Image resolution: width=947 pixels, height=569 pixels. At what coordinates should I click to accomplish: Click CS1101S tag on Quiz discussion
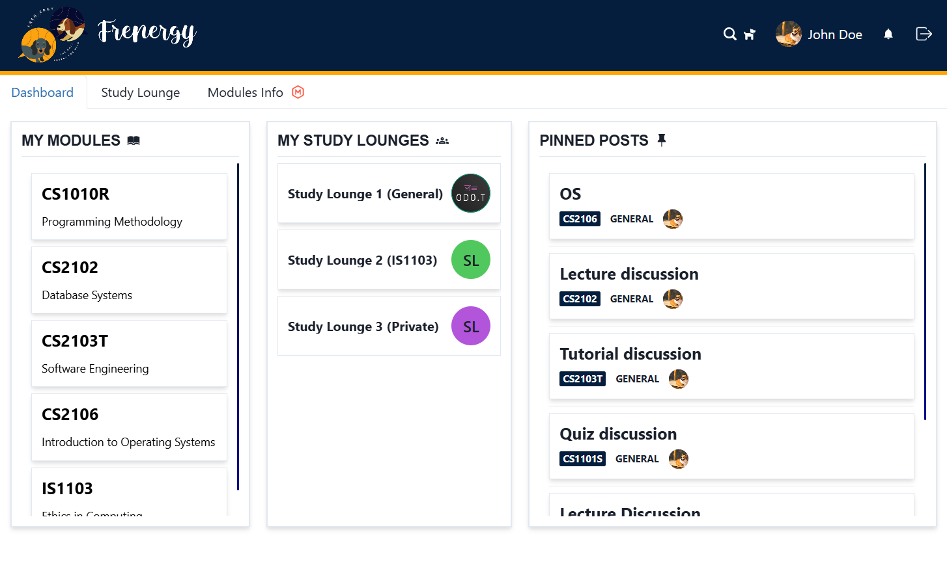click(x=582, y=459)
